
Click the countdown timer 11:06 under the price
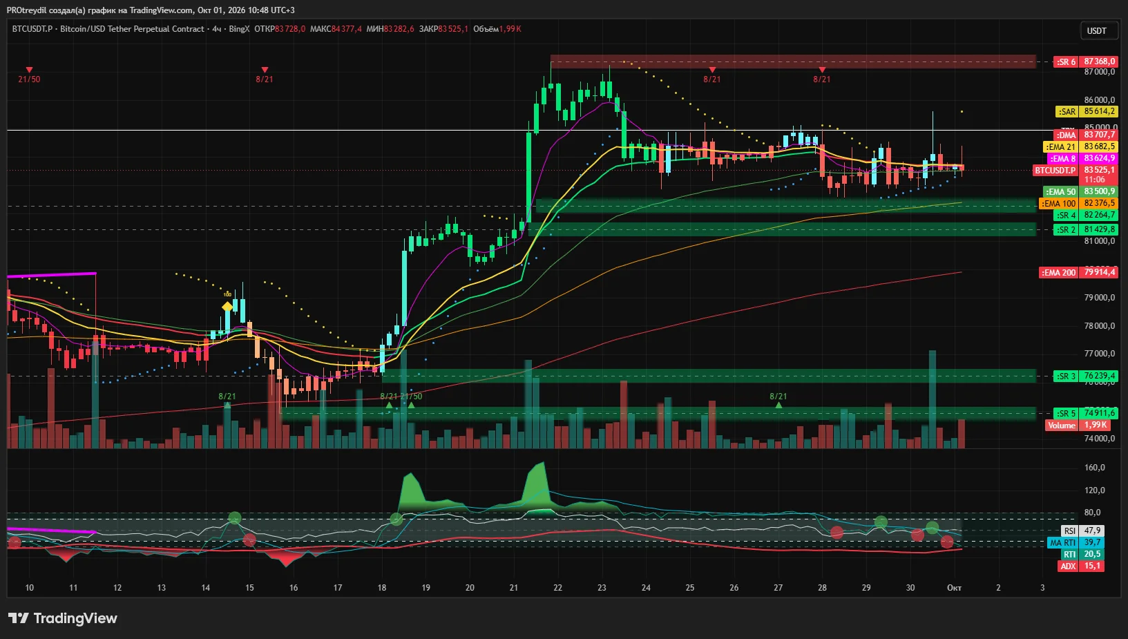[1095, 180]
